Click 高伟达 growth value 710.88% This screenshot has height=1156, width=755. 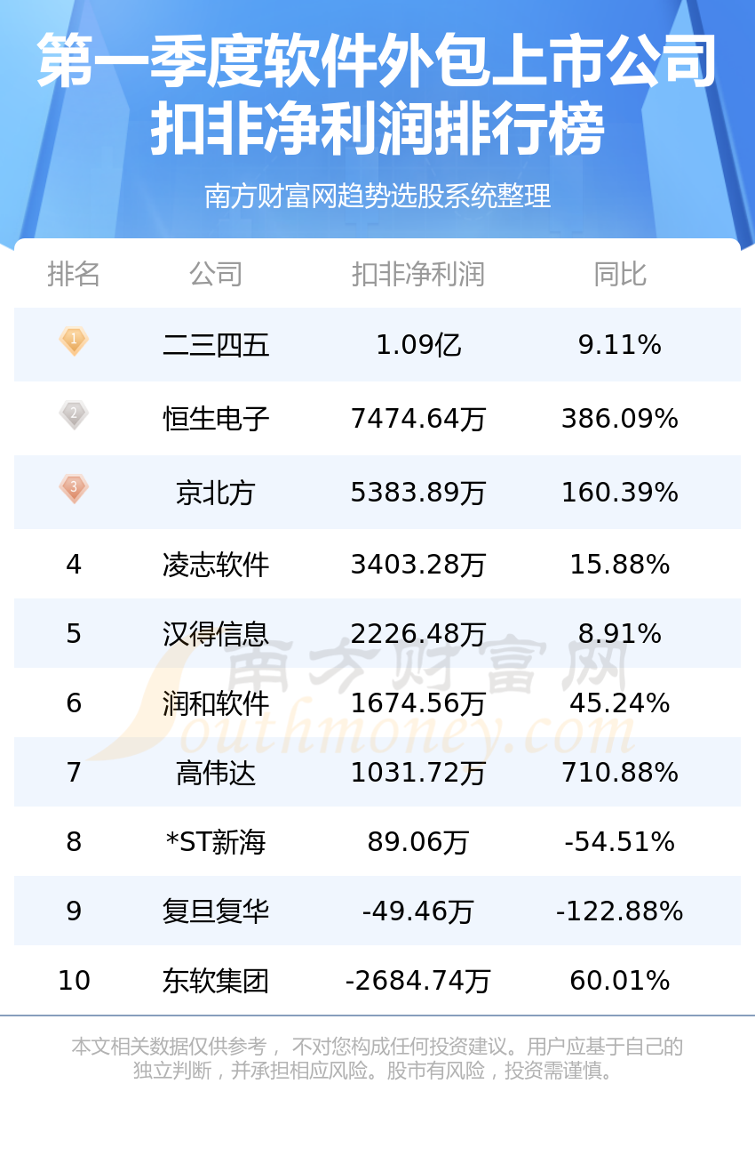[620, 773]
